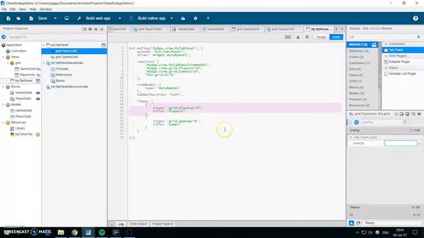Click the blue add config circle icon
The image size is (424, 238).
coord(356,122)
